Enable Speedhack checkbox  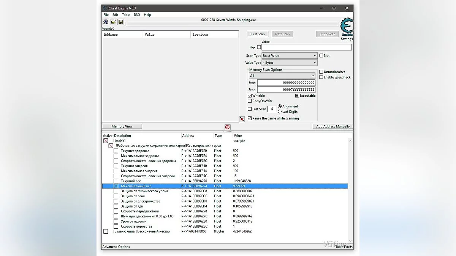(x=321, y=77)
